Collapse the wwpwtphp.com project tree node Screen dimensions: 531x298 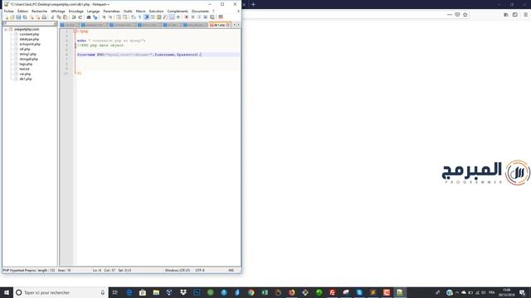6,30
